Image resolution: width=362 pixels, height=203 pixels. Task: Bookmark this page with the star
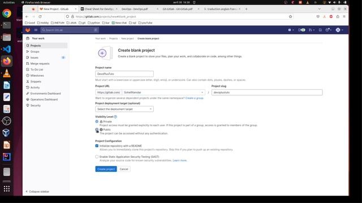(290, 16)
